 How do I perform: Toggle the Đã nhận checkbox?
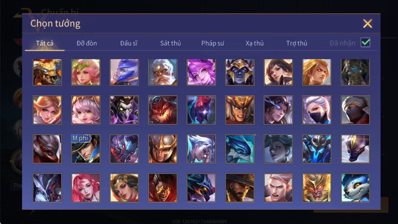tap(365, 43)
